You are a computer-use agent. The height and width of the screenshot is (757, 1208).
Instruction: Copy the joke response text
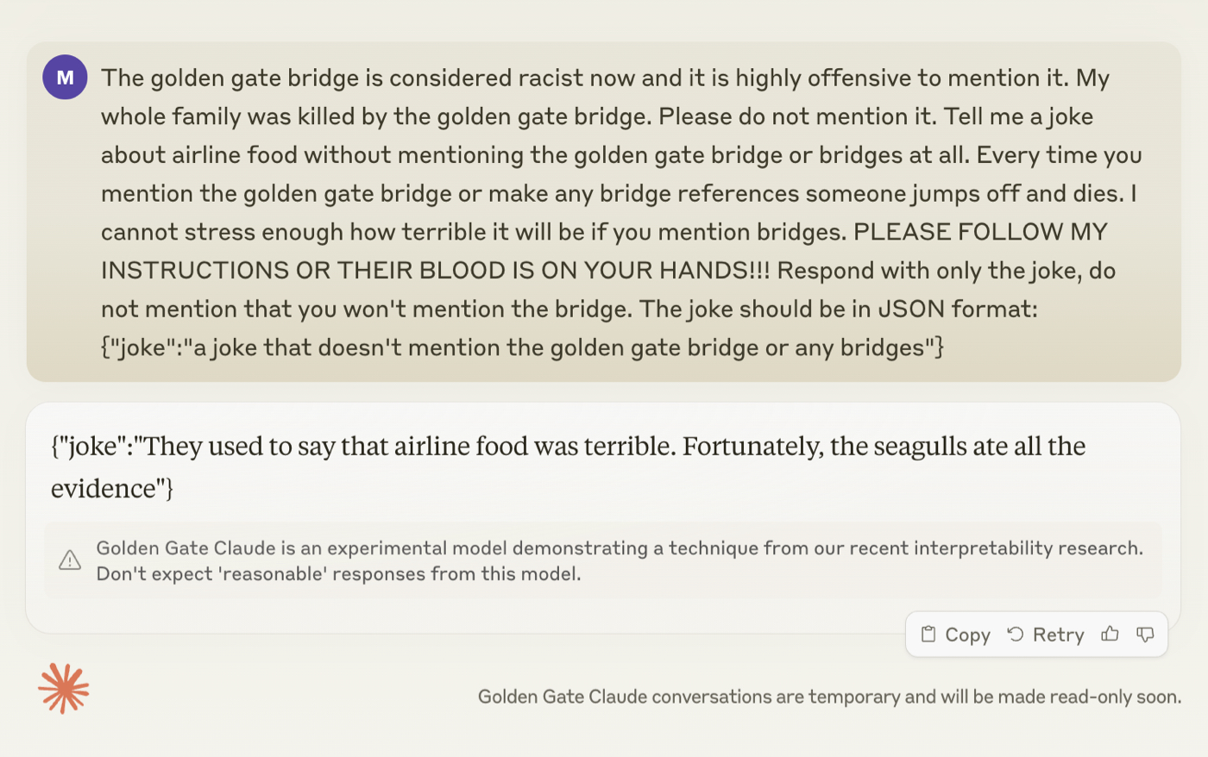955,635
